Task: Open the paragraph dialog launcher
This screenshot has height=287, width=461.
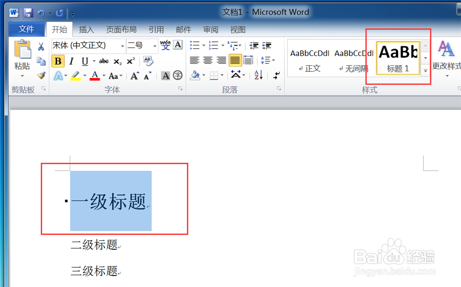Action: click(x=279, y=89)
